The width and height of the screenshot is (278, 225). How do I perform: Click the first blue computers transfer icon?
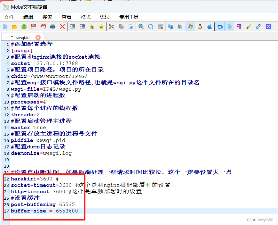click(171, 27)
